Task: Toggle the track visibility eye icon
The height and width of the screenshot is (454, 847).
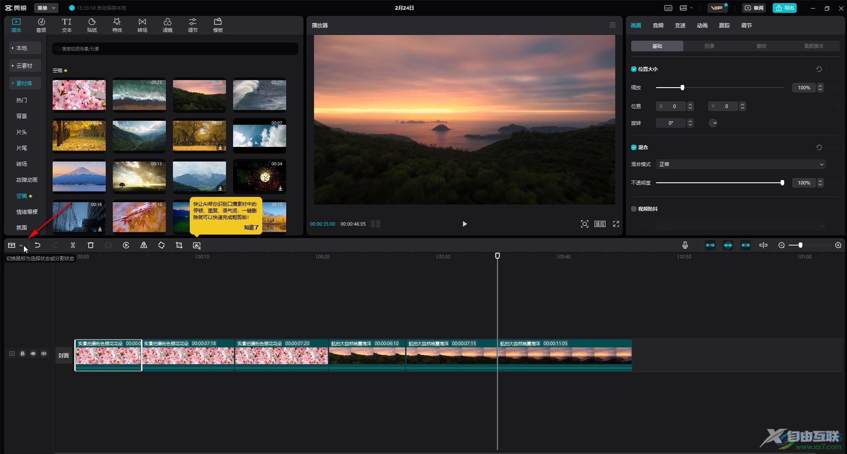Action: click(33, 354)
